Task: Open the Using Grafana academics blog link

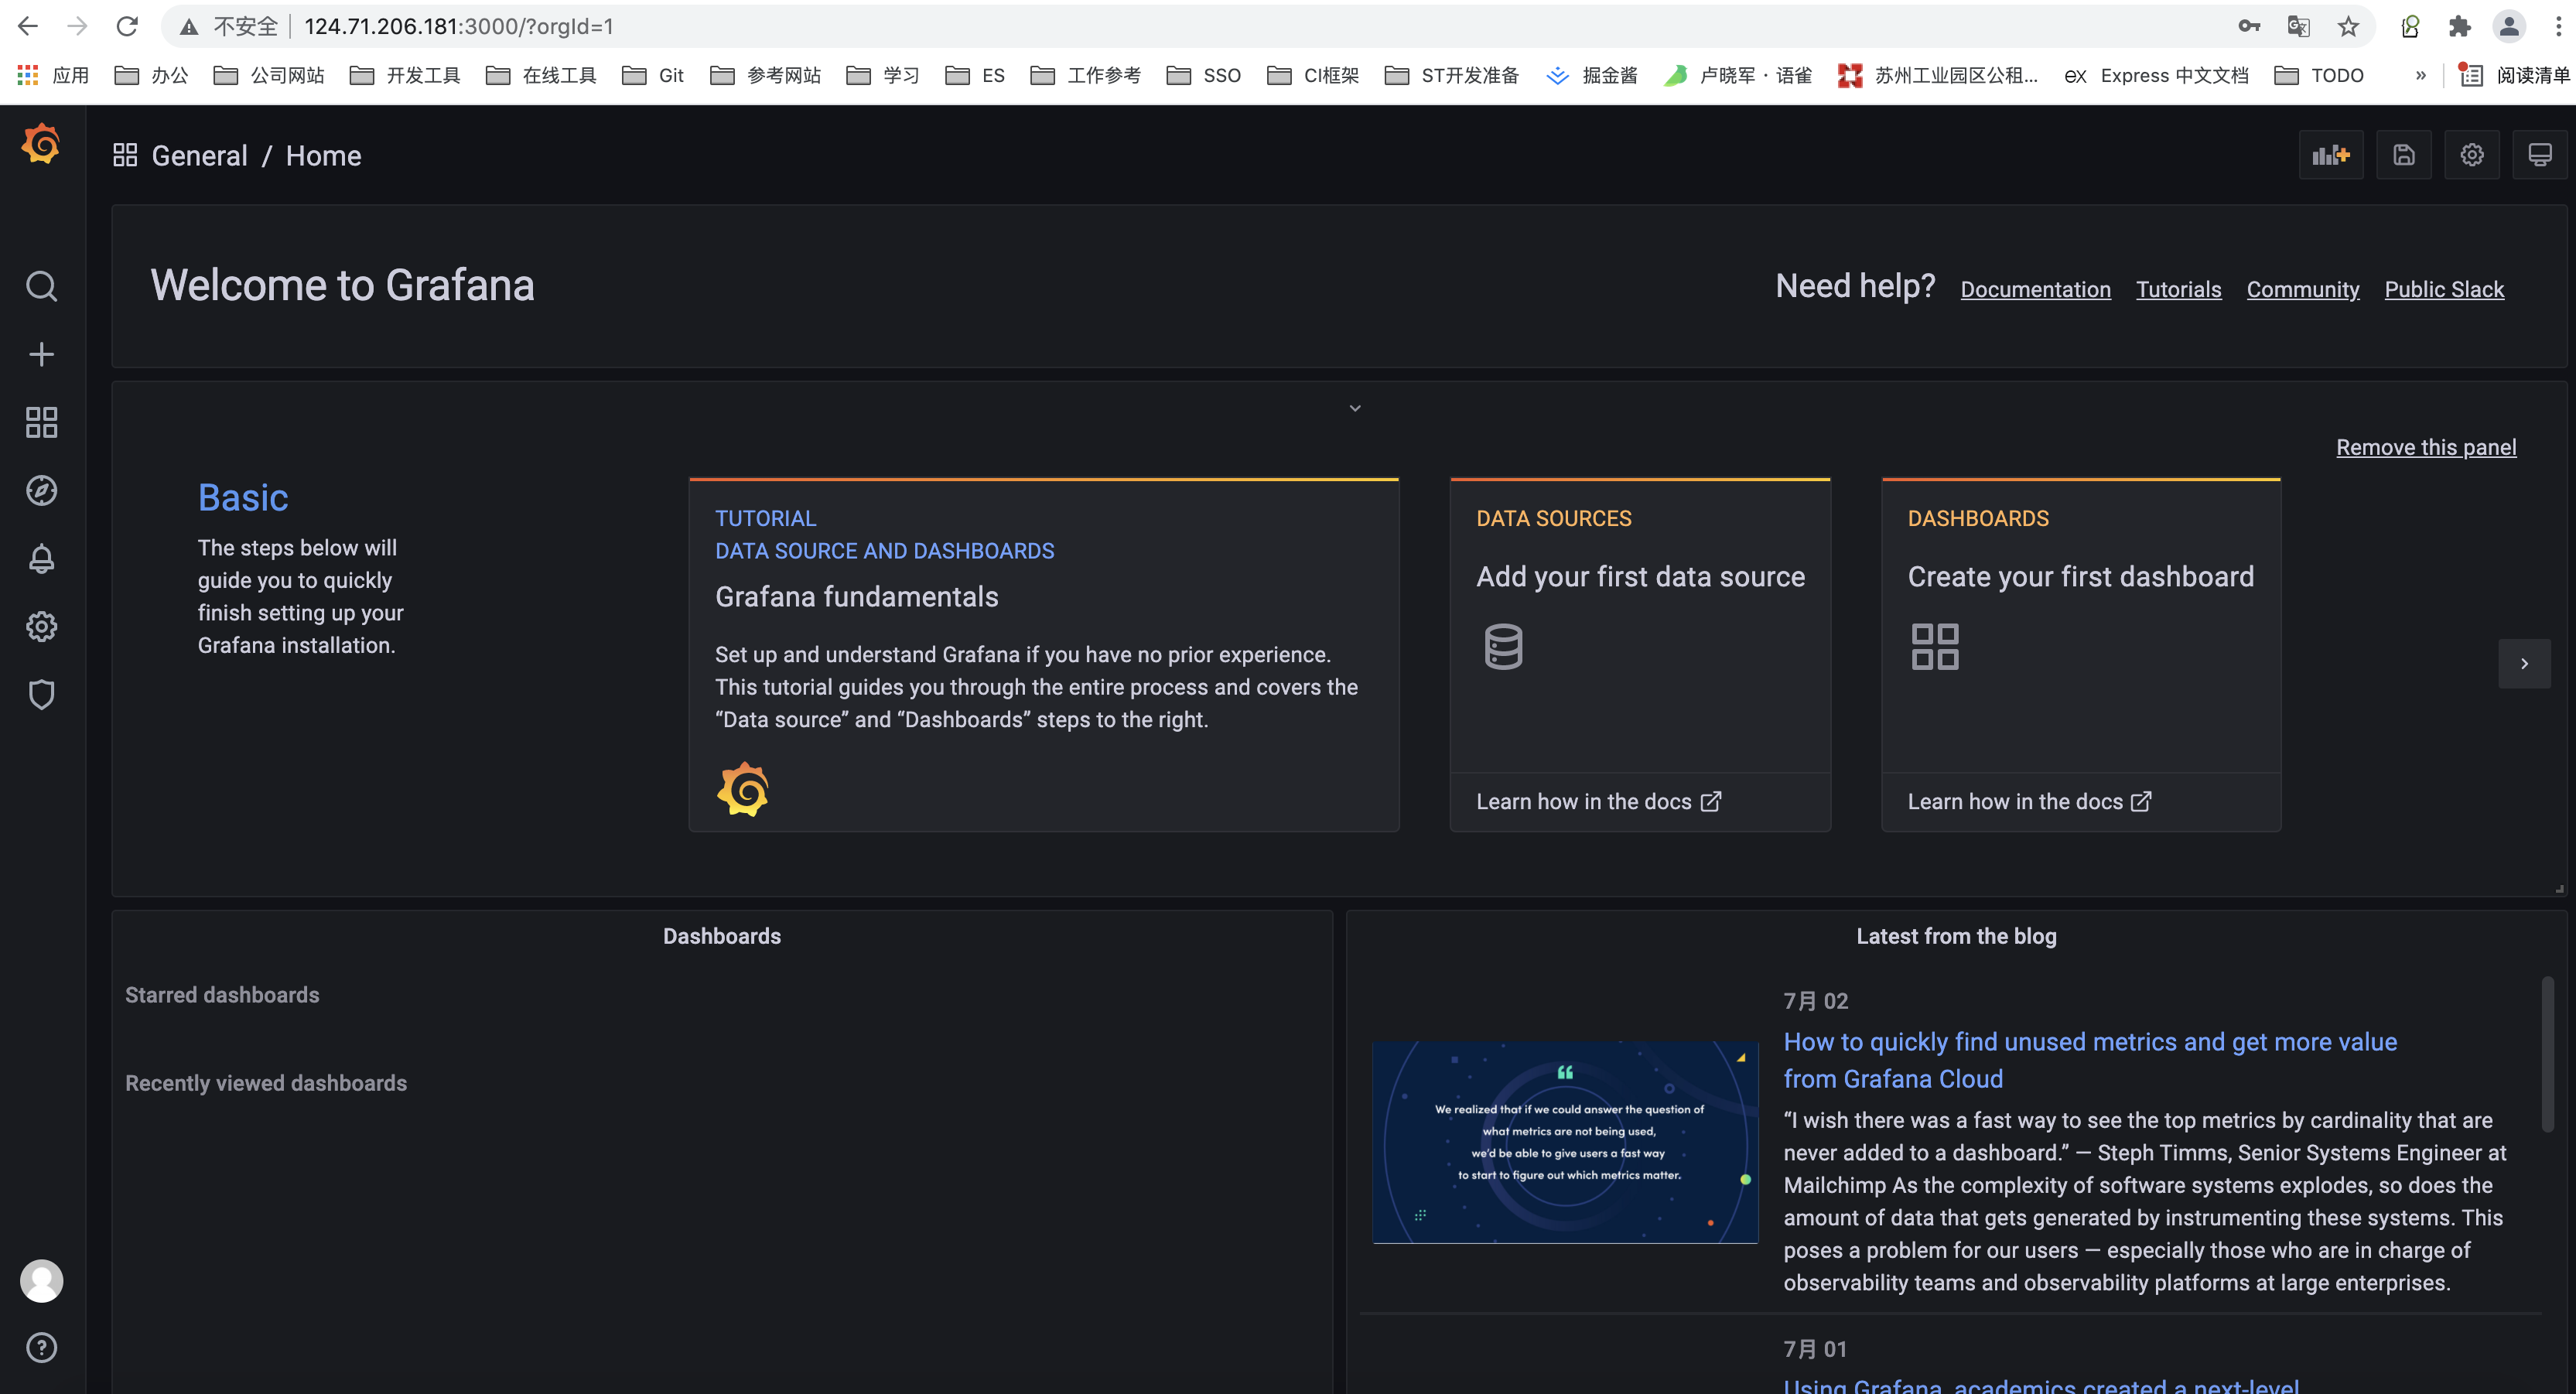Action: pos(2041,1386)
